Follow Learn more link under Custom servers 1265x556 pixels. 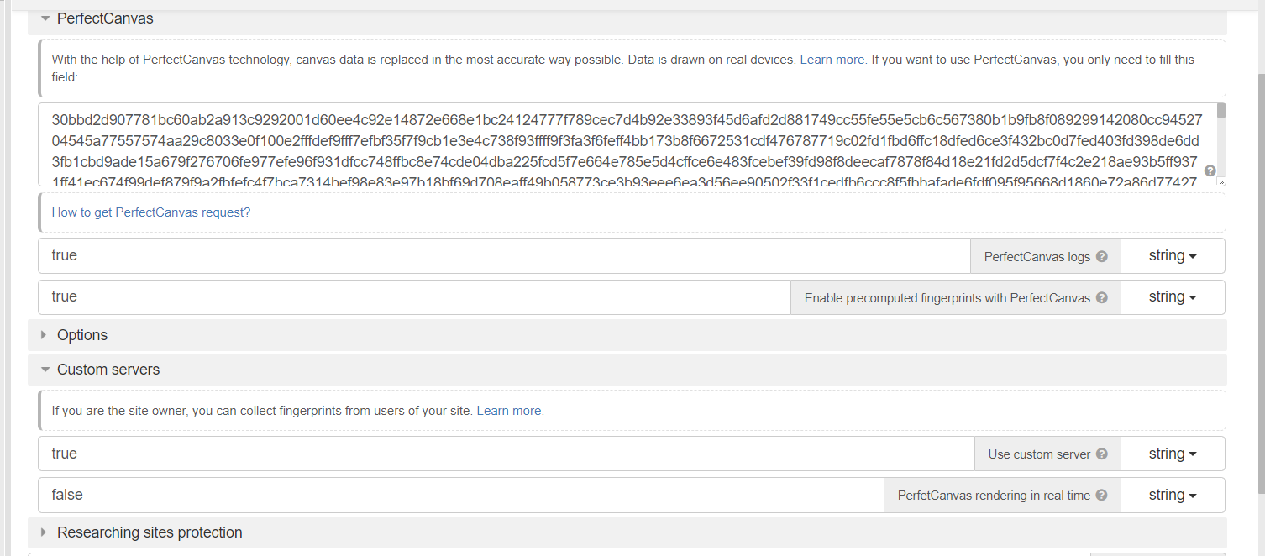coord(509,411)
